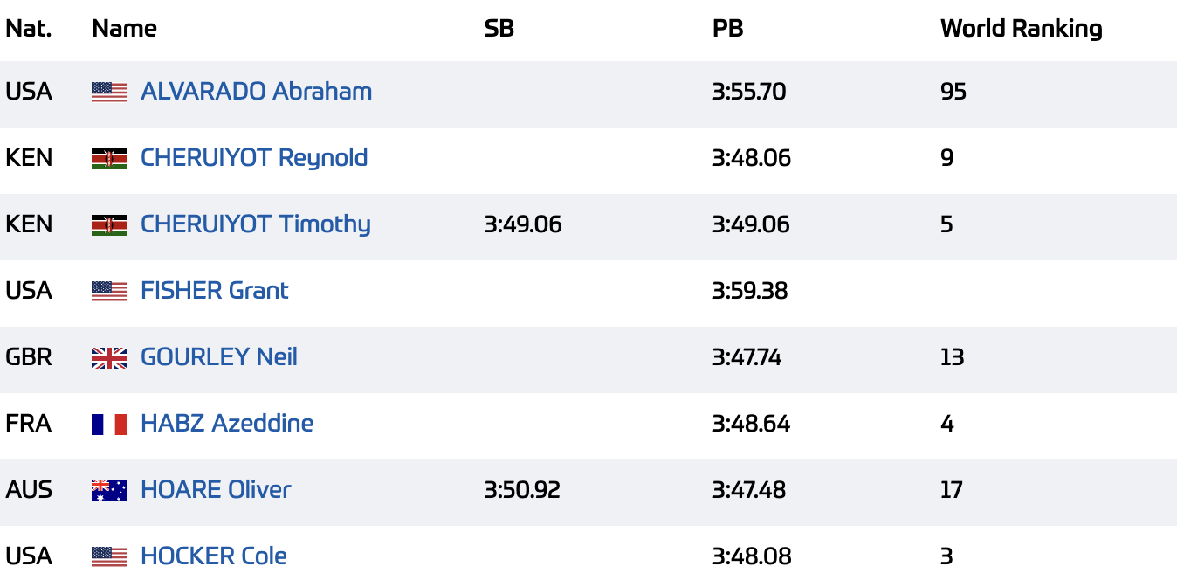Open CHERUIYOT Reynold athlete profile

(254, 158)
